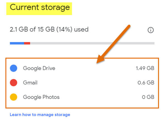Screen dimensions: 165x119
Task: Click the storage info icon
Action: (151, 30)
